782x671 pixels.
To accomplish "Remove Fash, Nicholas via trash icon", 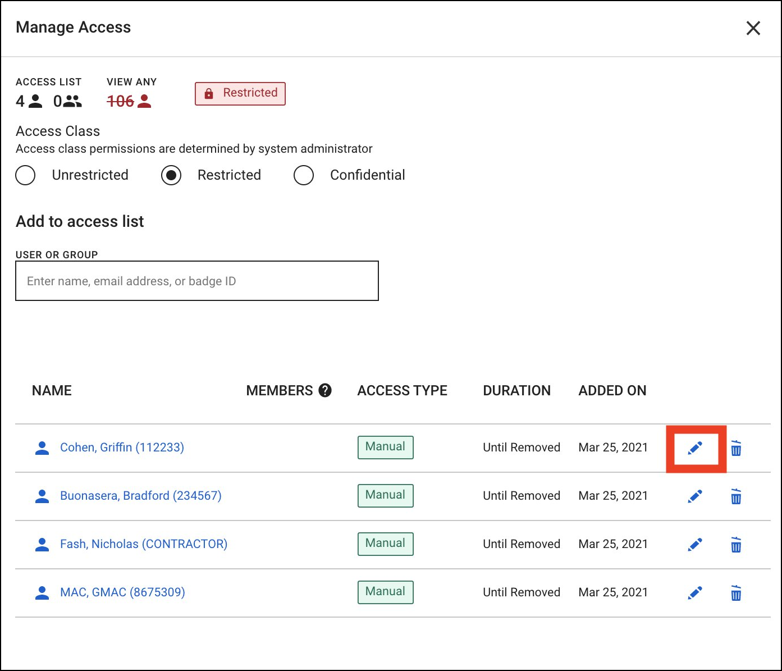I will click(x=736, y=545).
